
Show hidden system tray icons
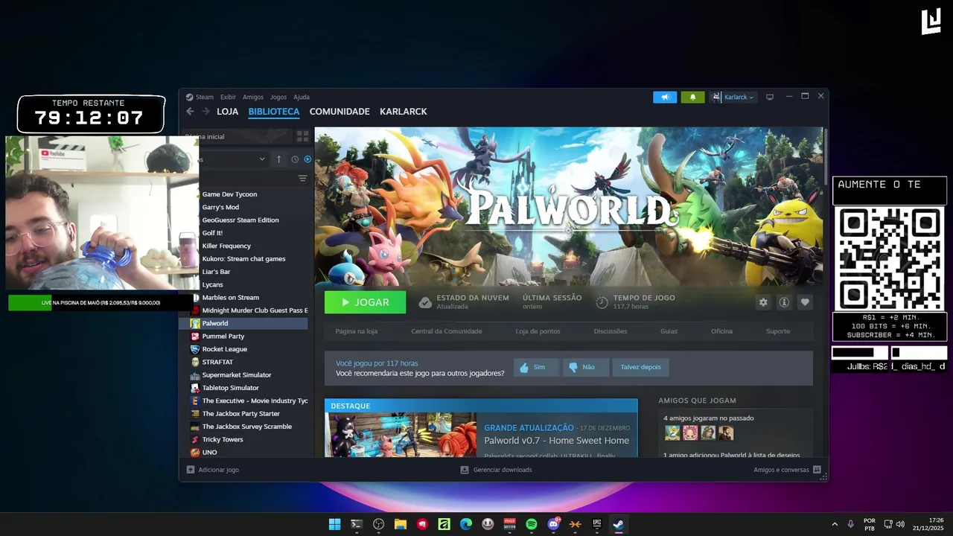pyautogui.click(x=834, y=524)
